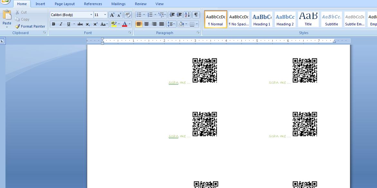Toggle paragraph marks display
This screenshot has height=188, width=377.
point(196,15)
